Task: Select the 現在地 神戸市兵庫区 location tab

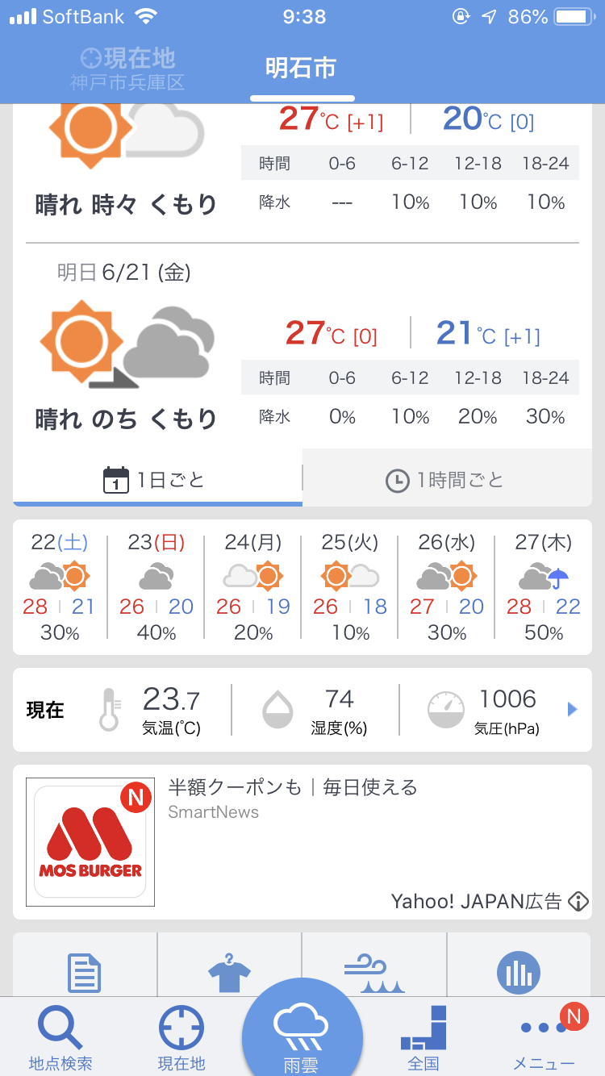Action: click(x=127, y=69)
